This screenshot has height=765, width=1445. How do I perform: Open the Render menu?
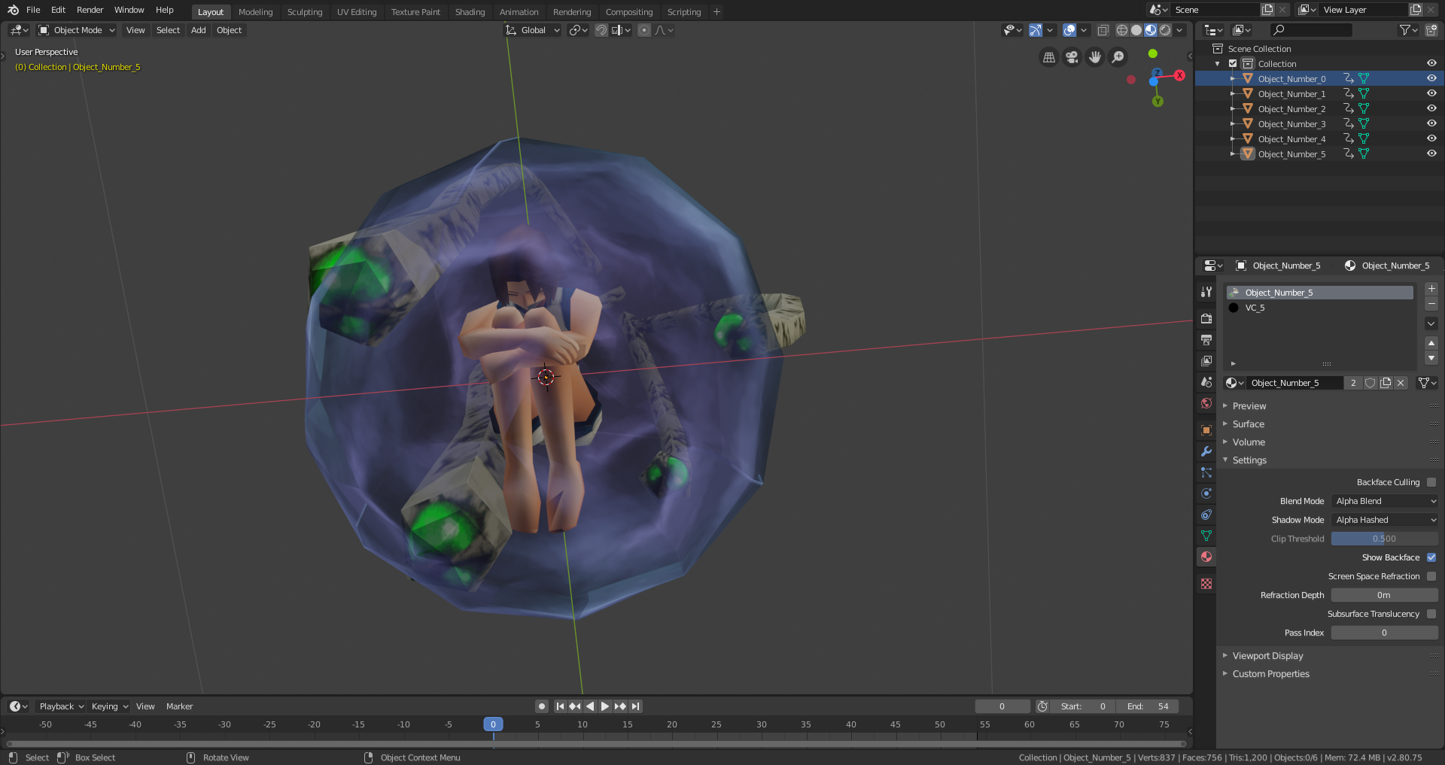click(90, 10)
